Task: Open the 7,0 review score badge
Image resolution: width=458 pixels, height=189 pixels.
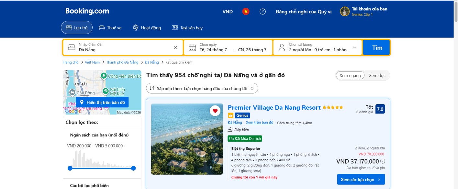Action: [380, 109]
